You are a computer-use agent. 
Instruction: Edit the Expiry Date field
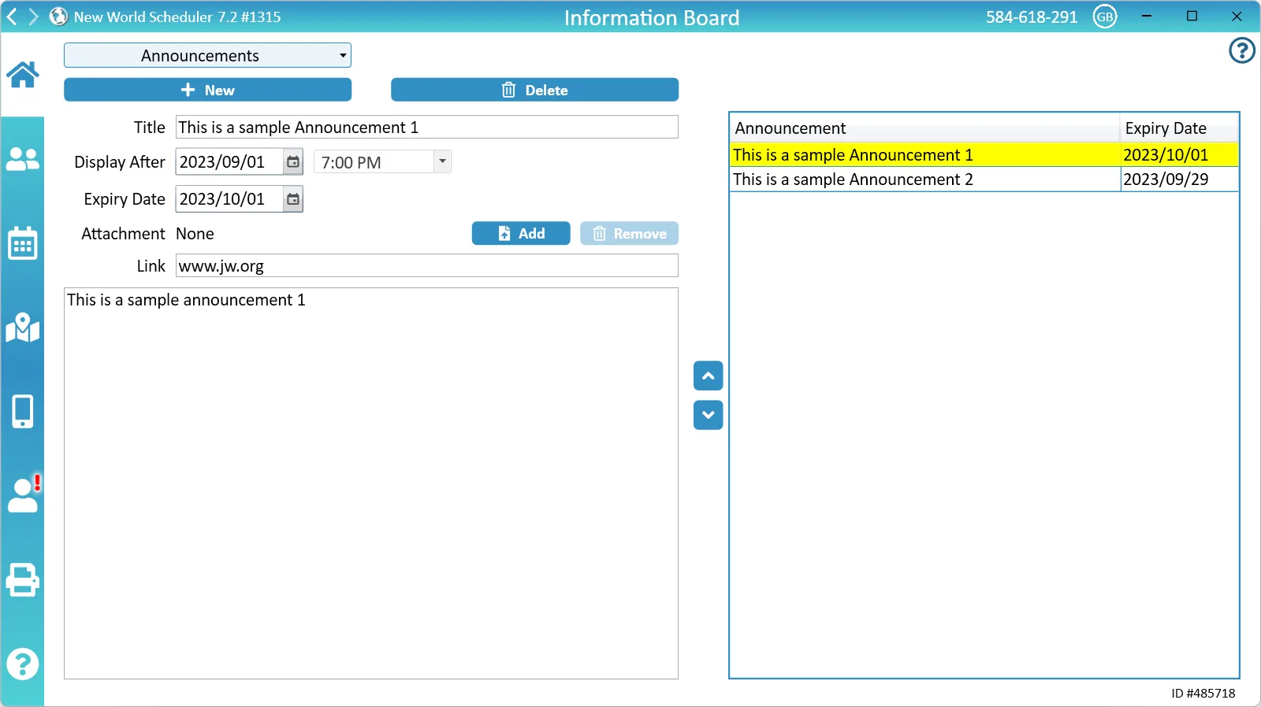[229, 199]
